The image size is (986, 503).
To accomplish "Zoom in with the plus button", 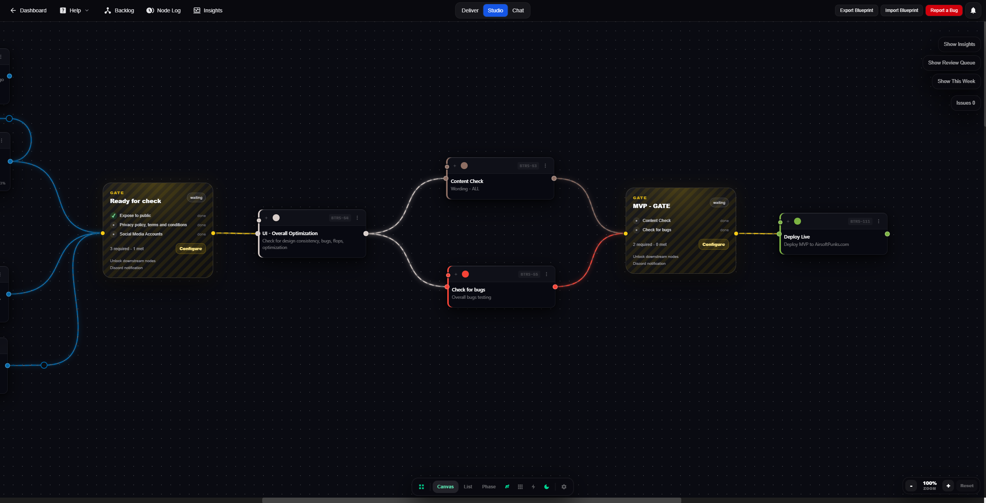I will click(948, 486).
